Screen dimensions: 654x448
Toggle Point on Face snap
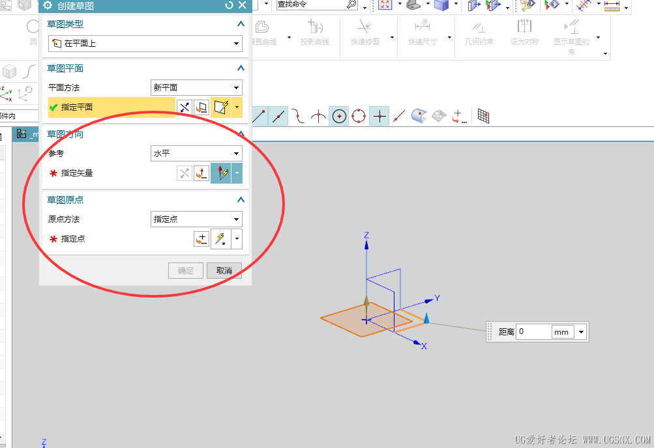point(419,116)
